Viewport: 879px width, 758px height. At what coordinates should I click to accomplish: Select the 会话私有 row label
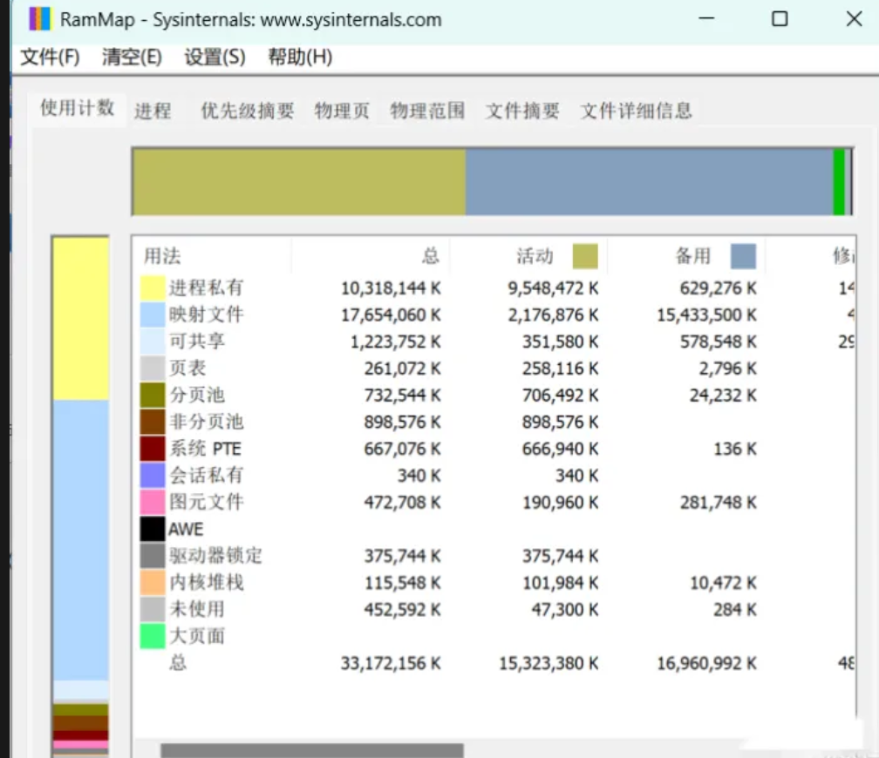[207, 476]
